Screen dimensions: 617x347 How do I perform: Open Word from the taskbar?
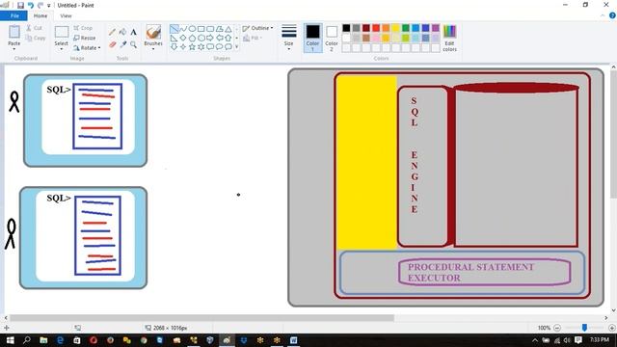[x=293, y=340]
